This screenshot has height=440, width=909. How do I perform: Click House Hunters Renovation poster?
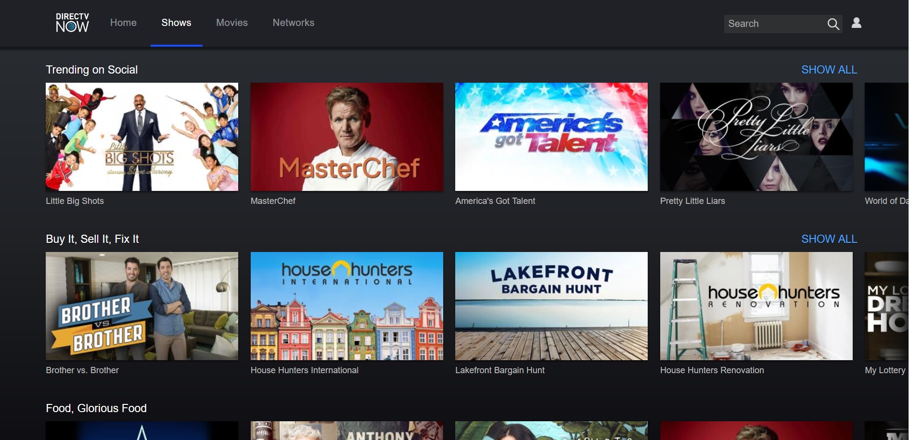coord(756,306)
